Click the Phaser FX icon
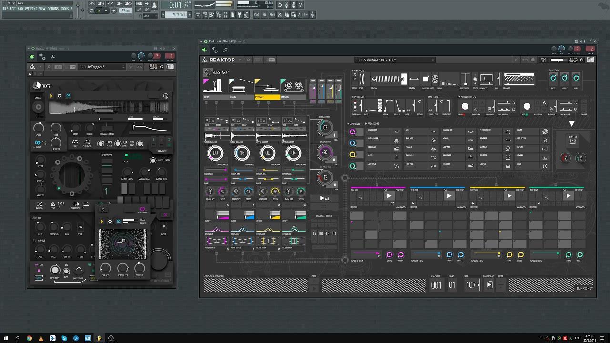The image size is (610, 343). pos(434,148)
